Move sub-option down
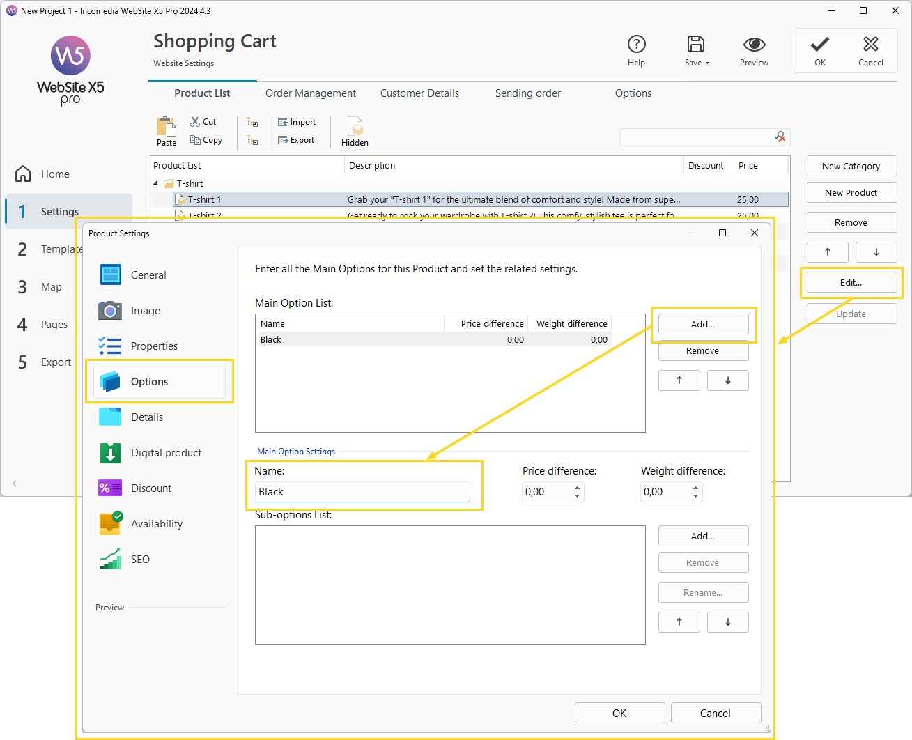 pyautogui.click(x=728, y=622)
